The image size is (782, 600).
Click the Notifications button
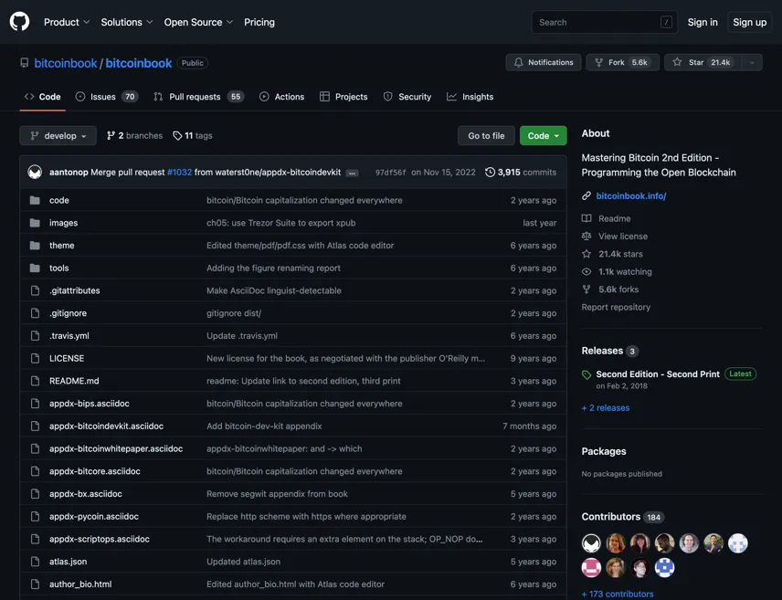point(544,62)
